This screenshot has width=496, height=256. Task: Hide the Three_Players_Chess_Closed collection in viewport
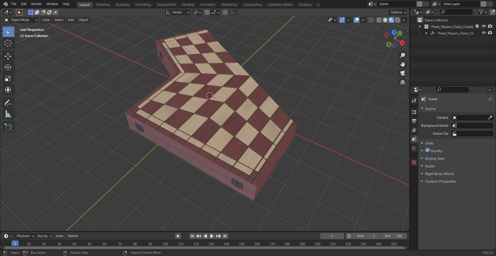pyautogui.click(x=484, y=26)
